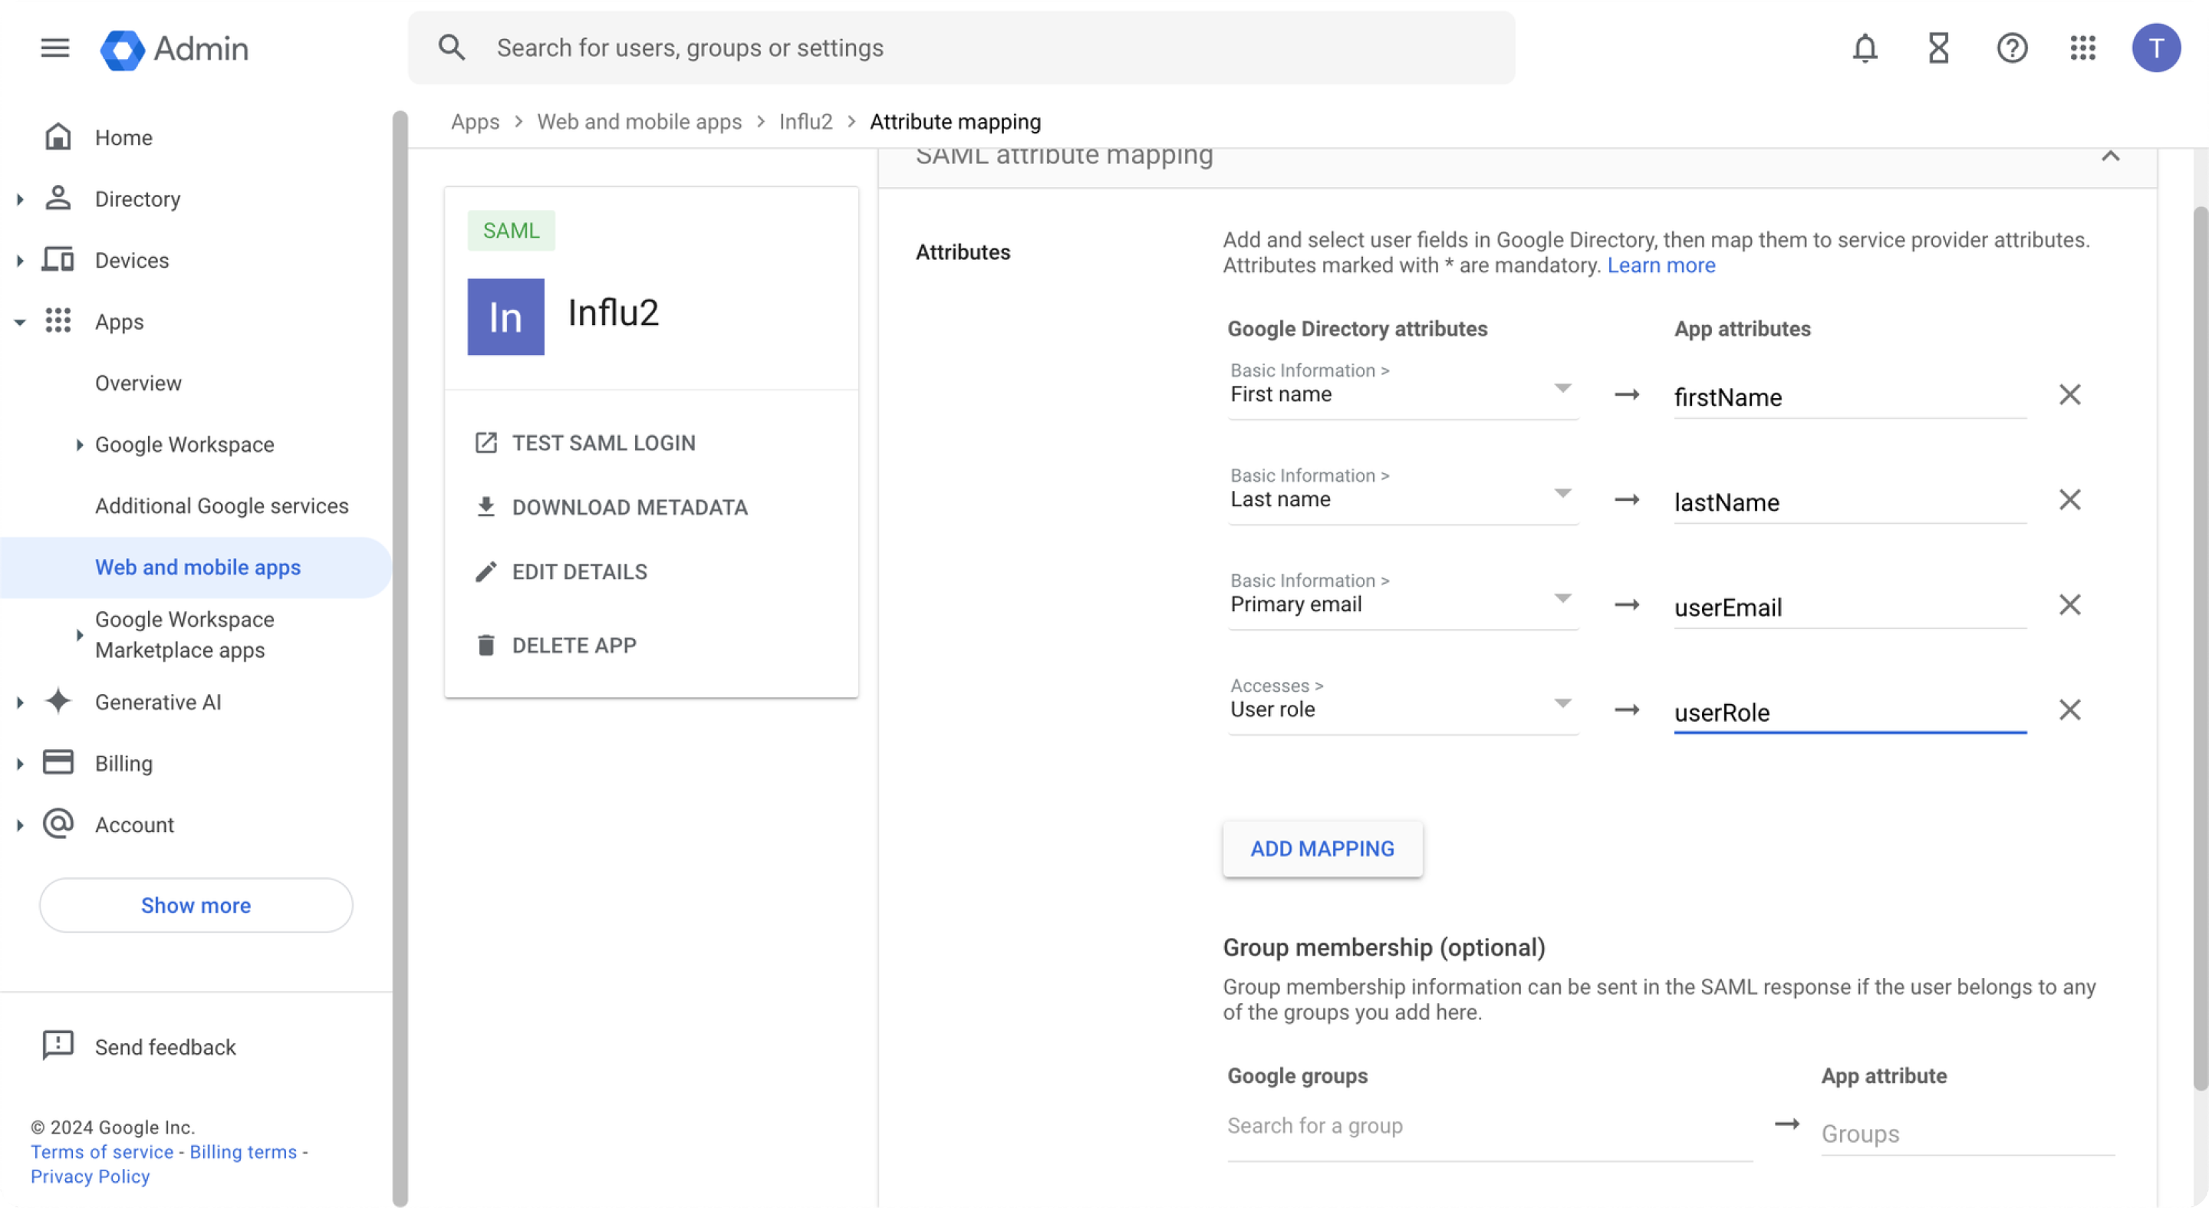Click the sidebar vertical scrollbar
The image size is (2209, 1208).
click(400, 658)
